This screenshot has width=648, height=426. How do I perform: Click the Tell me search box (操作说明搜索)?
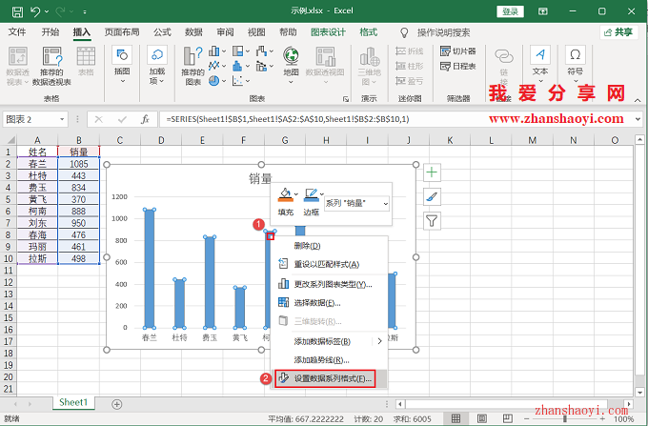pos(443,32)
